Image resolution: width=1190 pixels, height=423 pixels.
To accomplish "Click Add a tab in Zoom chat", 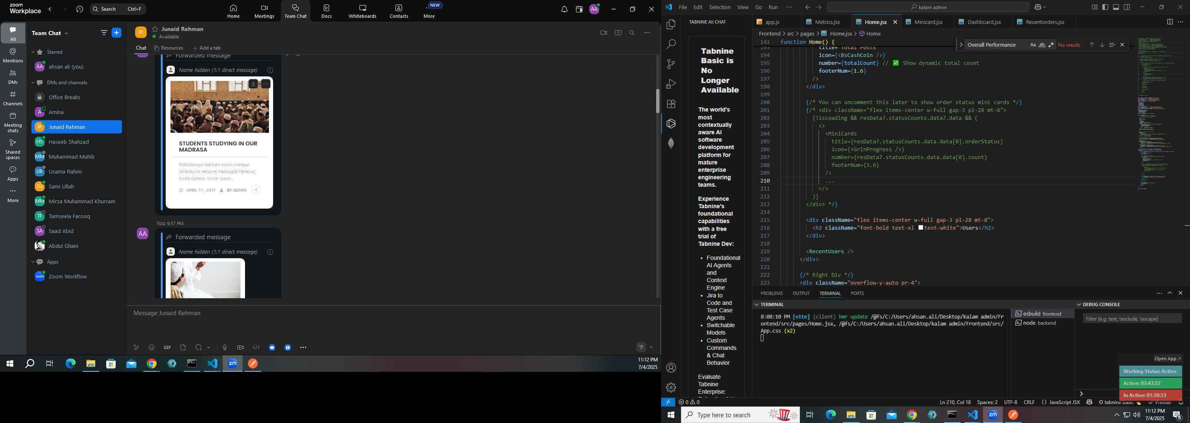I will pos(207,48).
